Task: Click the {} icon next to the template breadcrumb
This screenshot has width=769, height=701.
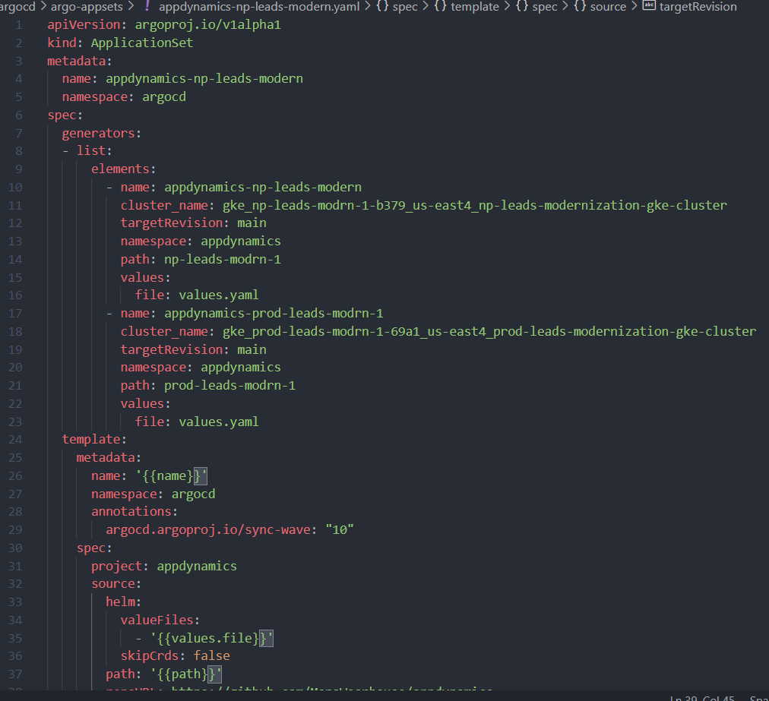Action: coord(439,7)
